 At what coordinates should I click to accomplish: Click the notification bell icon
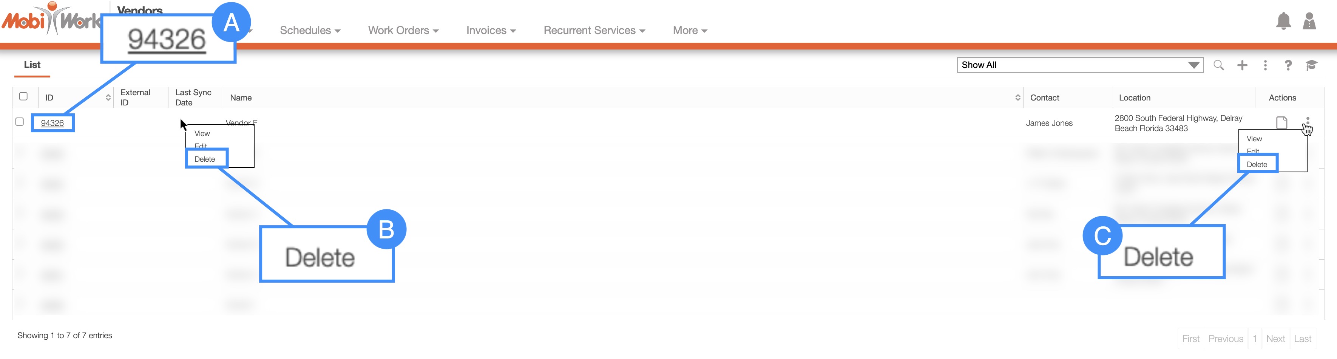(x=1283, y=21)
